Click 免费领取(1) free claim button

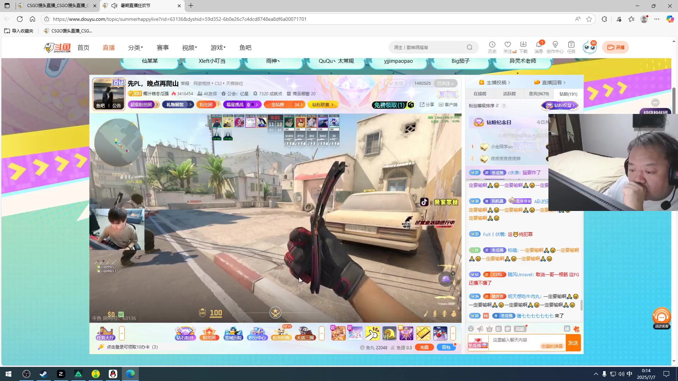(x=393, y=105)
